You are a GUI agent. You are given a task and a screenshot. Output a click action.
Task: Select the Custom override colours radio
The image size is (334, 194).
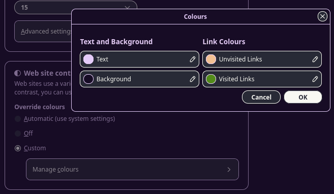pos(18,148)
